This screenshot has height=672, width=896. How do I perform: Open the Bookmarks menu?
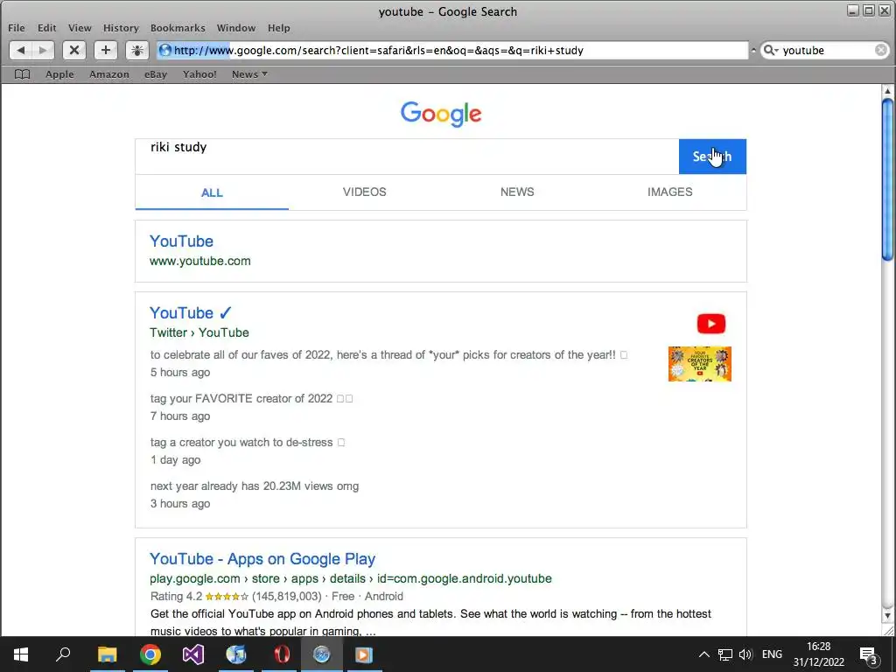point(178,28)
